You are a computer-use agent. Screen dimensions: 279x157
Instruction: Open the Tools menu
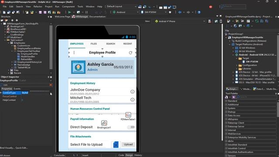(x=80, y=7)
